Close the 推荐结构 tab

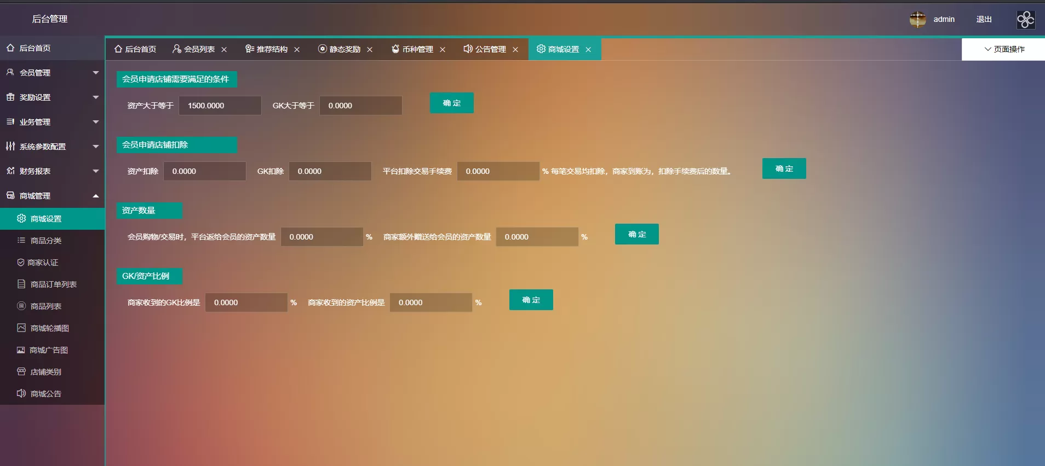(x=297, y=50)
